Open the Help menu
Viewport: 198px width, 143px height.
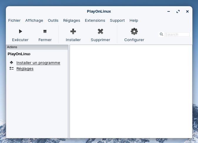pyautogui.click(x=134, y=21)
